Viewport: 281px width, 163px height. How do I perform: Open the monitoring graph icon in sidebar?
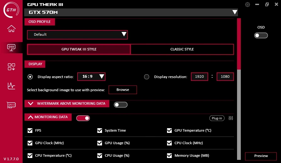[11, 86]
